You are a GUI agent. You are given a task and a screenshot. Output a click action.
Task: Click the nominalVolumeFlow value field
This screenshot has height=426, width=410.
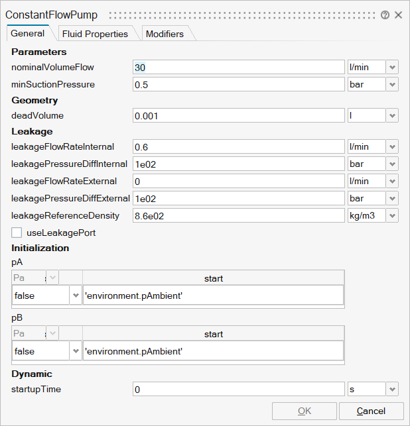[238, 68]
